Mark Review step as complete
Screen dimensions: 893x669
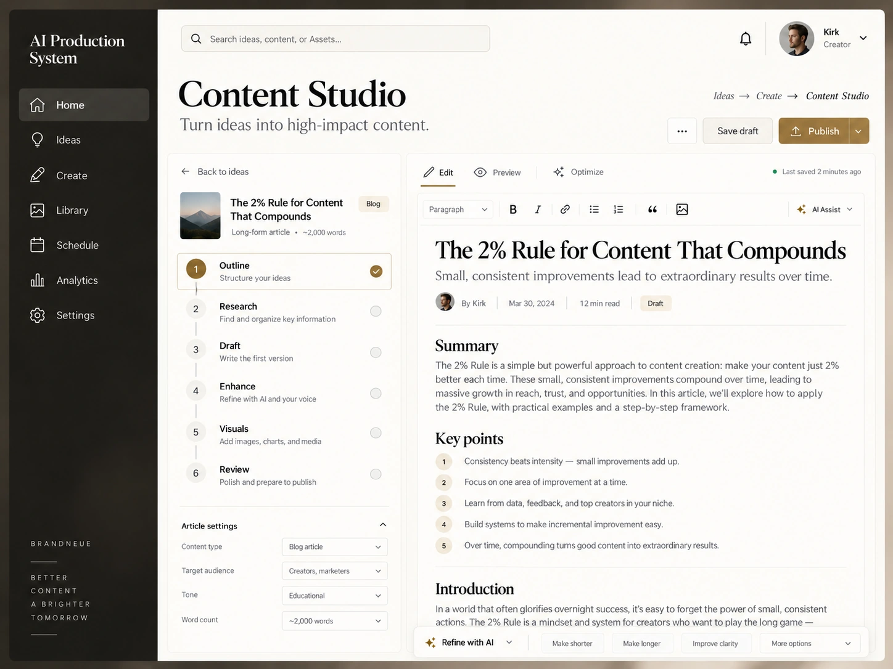pyautogui.click(x=376, y=474)
